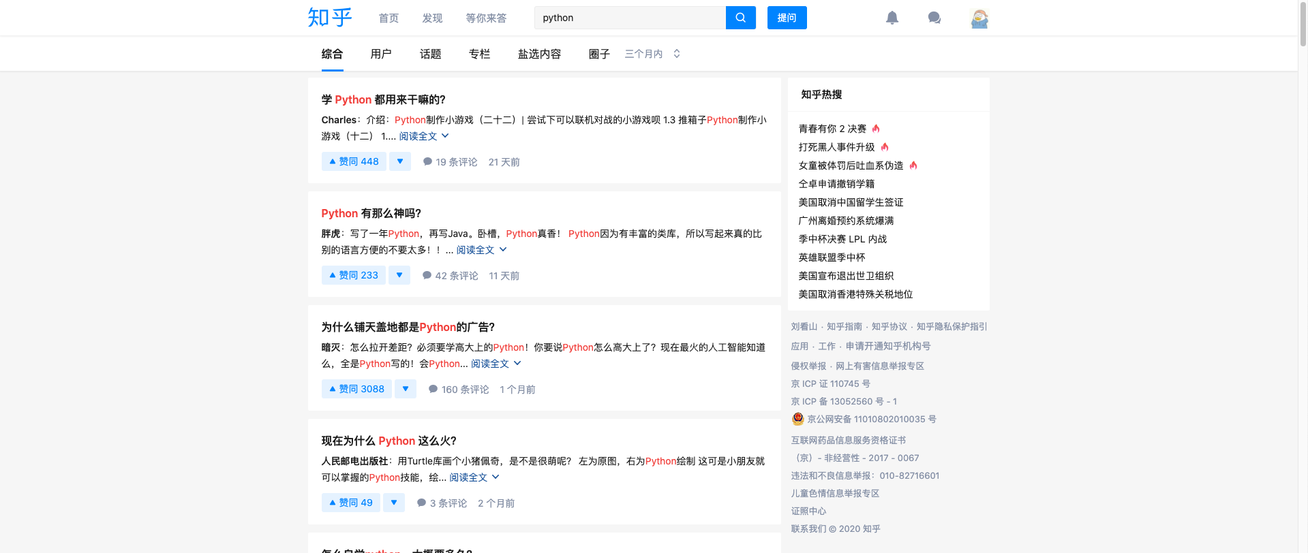The width and height of the screenshot is (1308, 553).
Task: Upvote 赞同 233 on 胖虎 answer
Action: (353, 275)
